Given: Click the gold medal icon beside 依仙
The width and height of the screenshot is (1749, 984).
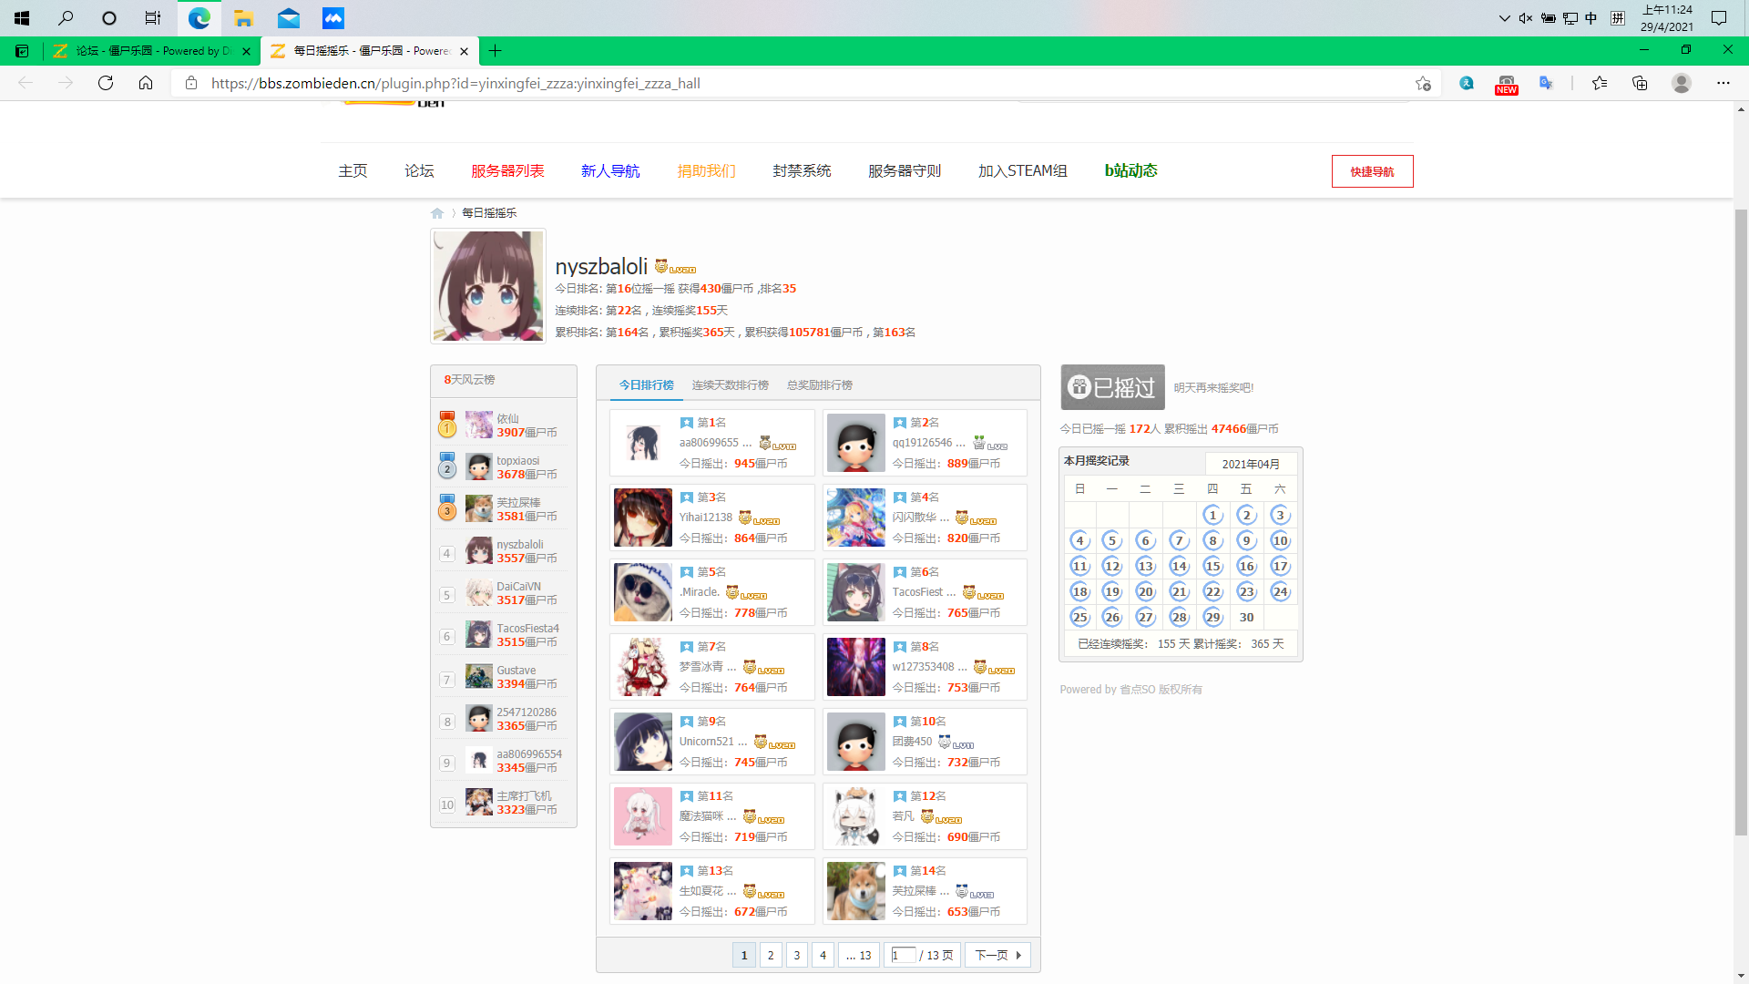Looking at the screenshot, I should [446, 424].
